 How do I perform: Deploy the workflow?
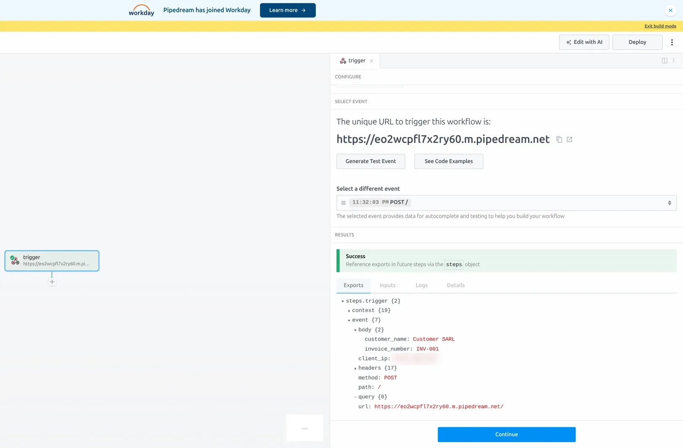(x=637, y=42)
